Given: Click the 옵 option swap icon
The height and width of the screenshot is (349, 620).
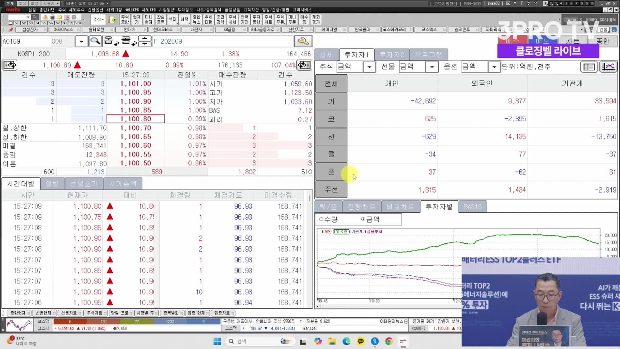Looking at the screenshot, I should click(x=111, y=41).
